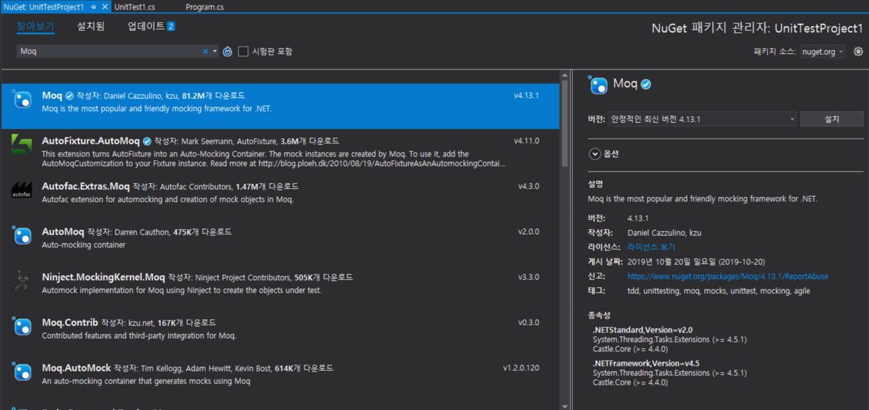Click the AutoMoq package icon

pyautogui.click(x=22, y=235)
